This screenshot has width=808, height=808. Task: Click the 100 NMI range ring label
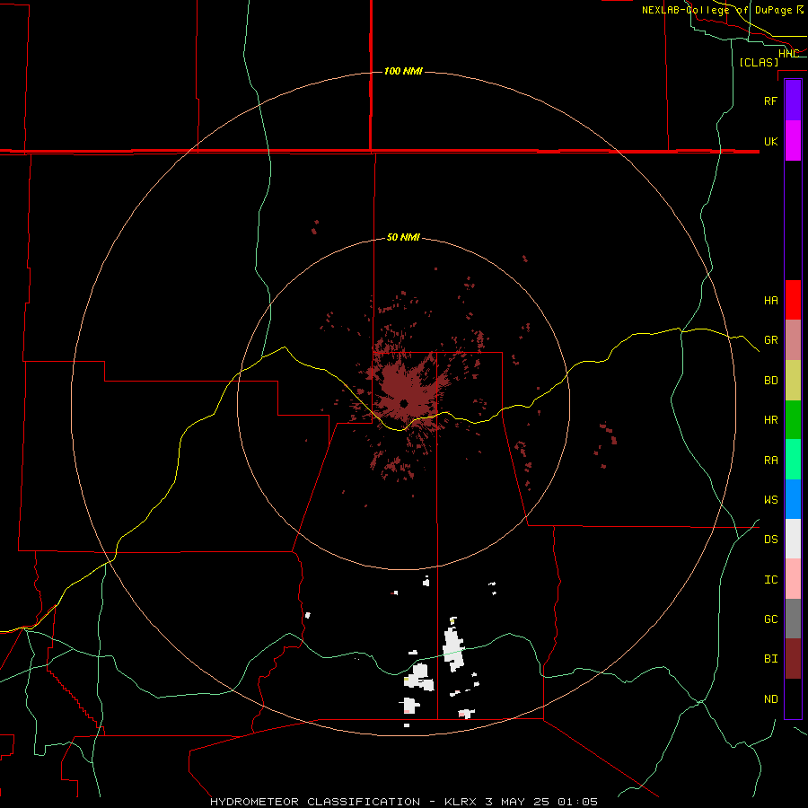[403, 71]
